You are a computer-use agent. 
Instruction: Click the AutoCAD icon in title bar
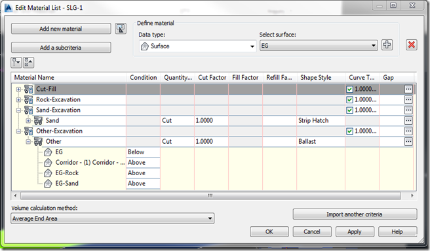click(x=9, y=7)
